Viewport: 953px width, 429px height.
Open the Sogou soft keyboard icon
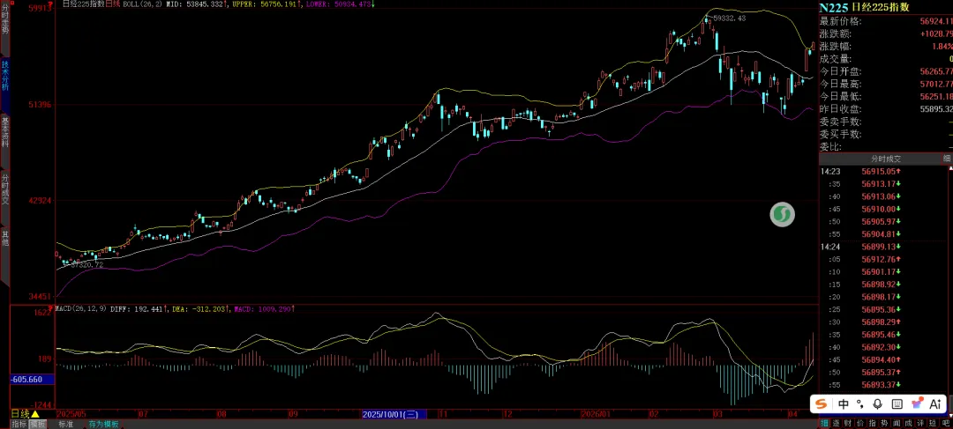click(x=897, y=404)
